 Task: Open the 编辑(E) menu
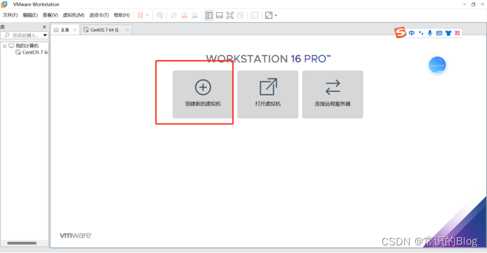(30, 15)
